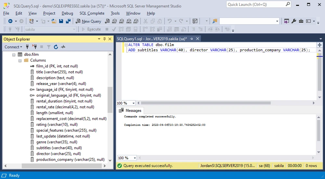Click the Database Engine Query icon beside New Query
The height and width of the screenshot is (179, 325).
(107, 21)
